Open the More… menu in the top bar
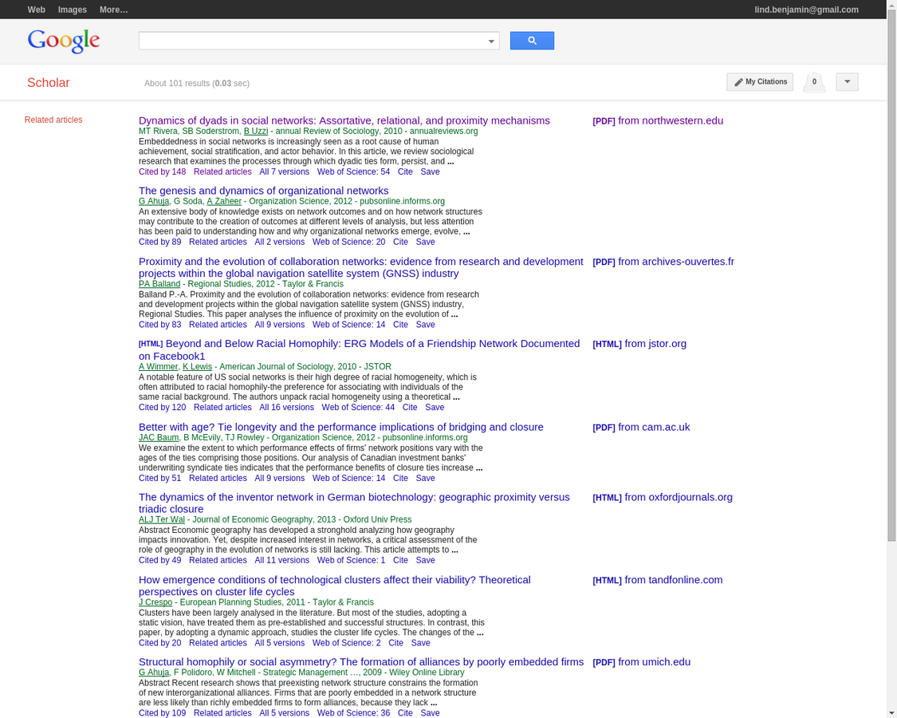Image resolution: width=897 pixels, height=718 pixels. click(x=113, y=10)
